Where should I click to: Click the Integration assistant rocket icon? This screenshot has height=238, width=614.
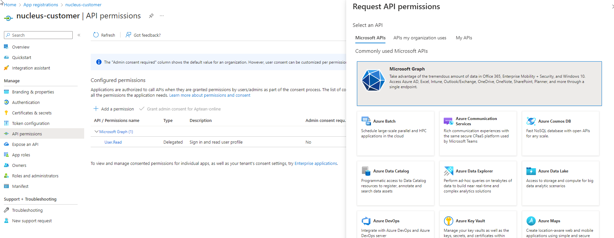[x=6, y=68]
